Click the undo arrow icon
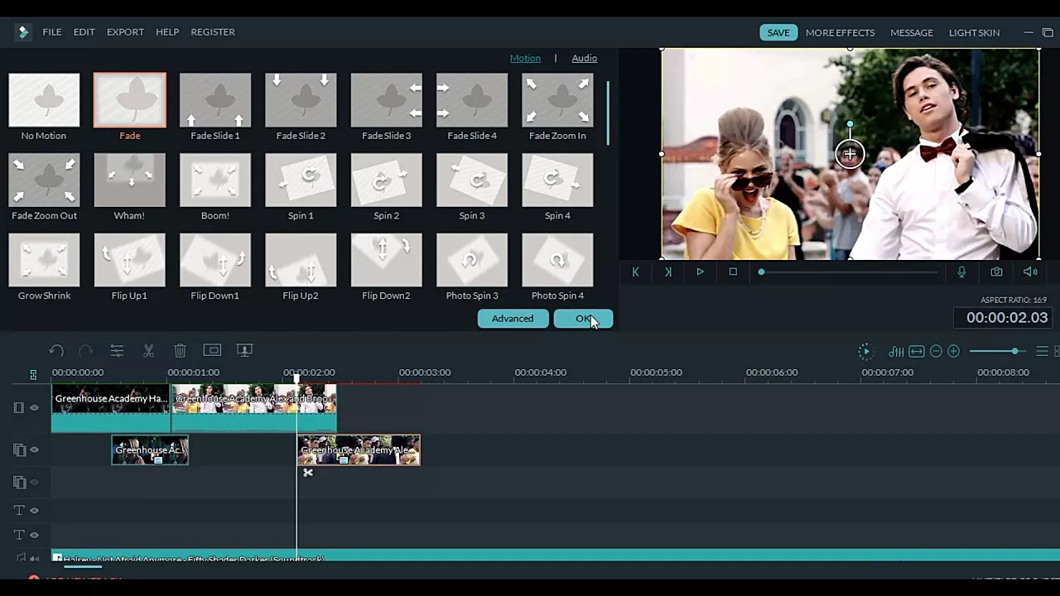Image resolution: width=1060 pixels, height=596 pixels. point(56,351)
